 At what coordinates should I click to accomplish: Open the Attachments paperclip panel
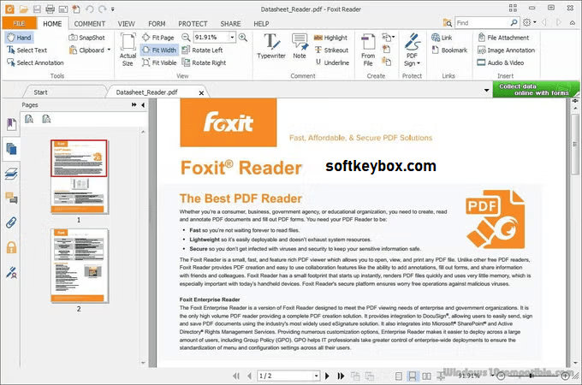point(11,222)
